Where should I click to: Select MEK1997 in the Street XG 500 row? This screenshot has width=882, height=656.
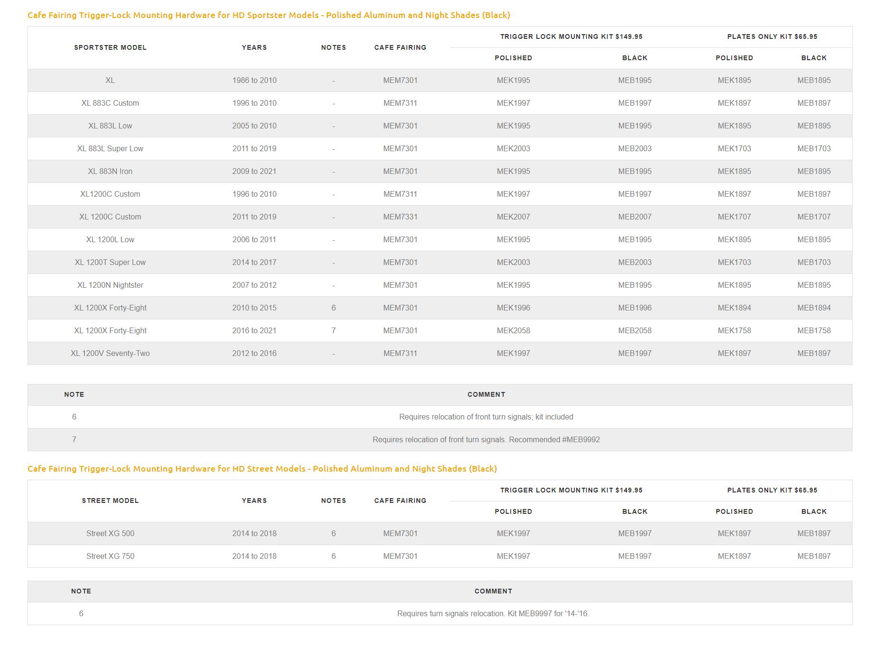point(514,533)
